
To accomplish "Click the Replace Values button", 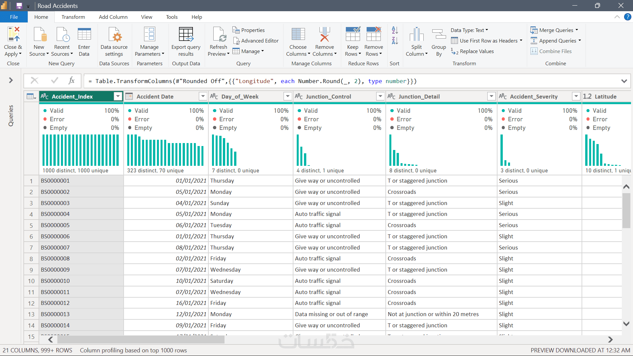I will coord(472,51).
